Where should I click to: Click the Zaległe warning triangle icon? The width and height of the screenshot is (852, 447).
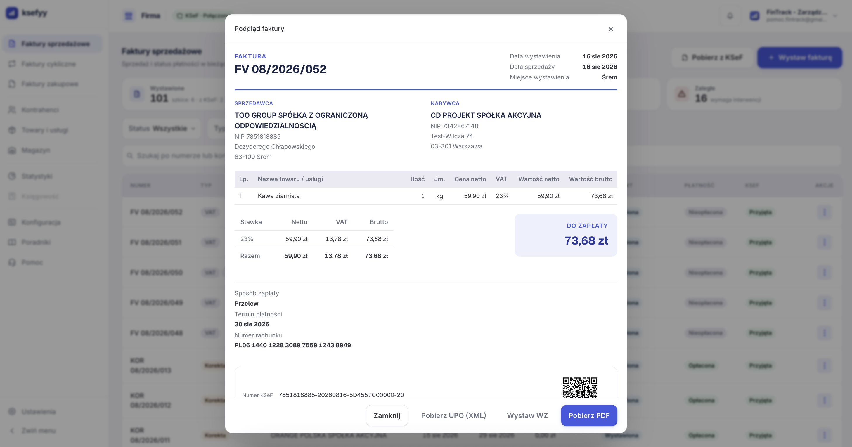tap(682, 94)
